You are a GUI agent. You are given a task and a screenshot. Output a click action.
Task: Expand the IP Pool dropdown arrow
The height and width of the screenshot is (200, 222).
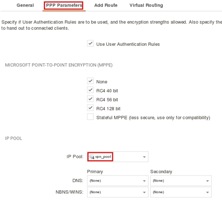point(144,157)
